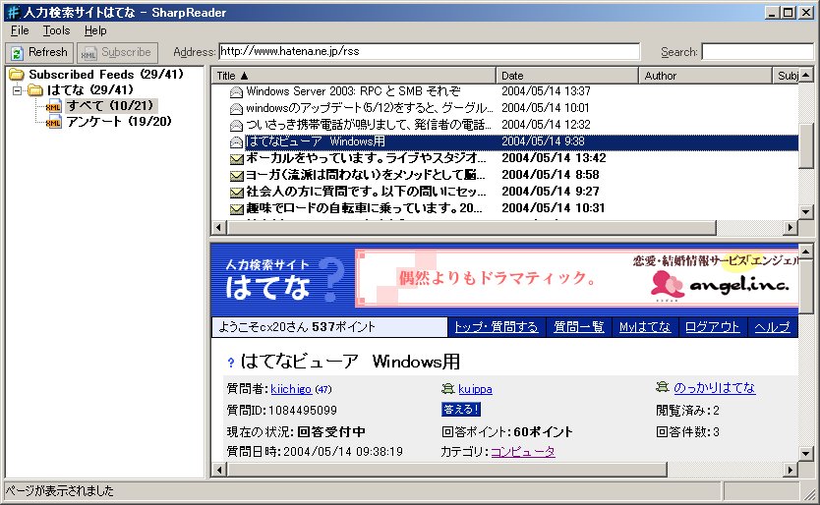Screen dimensions: 820x505
Task: Open the ログアウト link in page navigation
Action: pyautogui.click(x=712, y=327)
